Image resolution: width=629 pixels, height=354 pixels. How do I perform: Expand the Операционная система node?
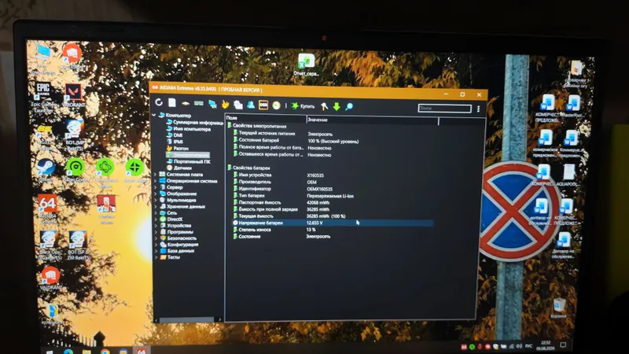(155, 181)
